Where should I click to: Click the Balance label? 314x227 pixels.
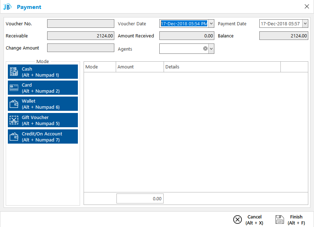pyautogui.click(x=226, y=36)
